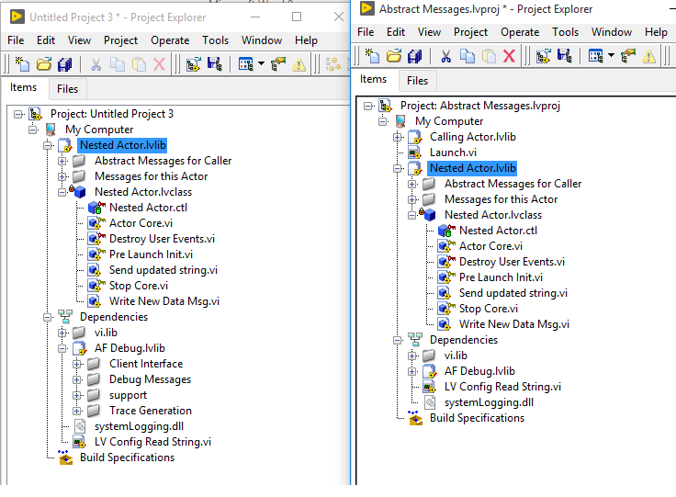
Task: Click Cut scissors icon in Untitled Project 3 toolbar
Action: click(x=96, y=64)
